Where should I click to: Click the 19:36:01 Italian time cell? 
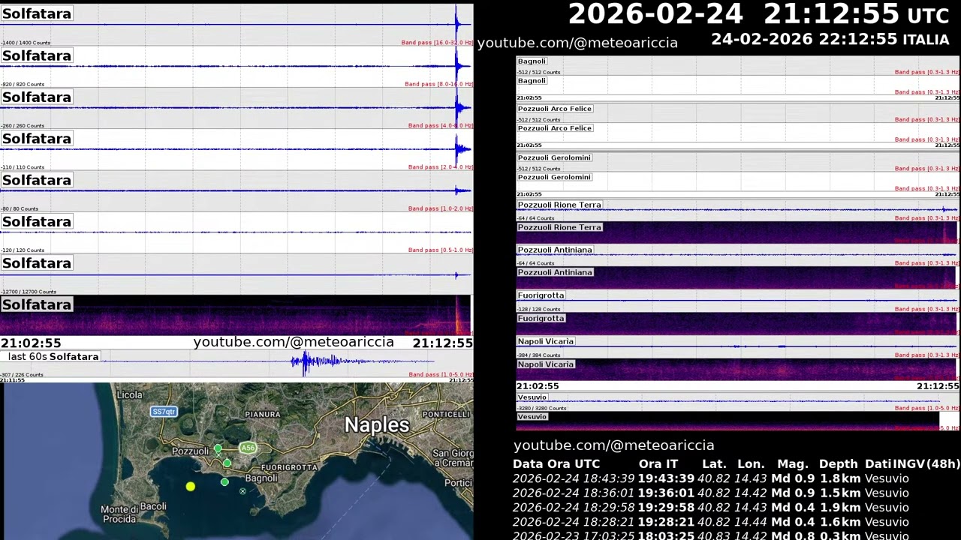pos(666,493)
